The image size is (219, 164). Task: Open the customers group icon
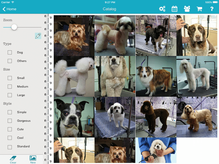tap(187, 9)
